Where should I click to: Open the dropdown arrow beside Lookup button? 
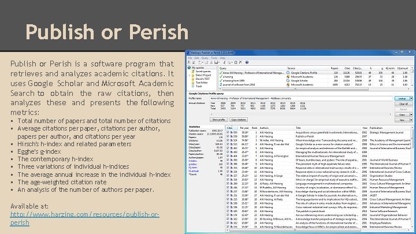[x=411, y=98]
